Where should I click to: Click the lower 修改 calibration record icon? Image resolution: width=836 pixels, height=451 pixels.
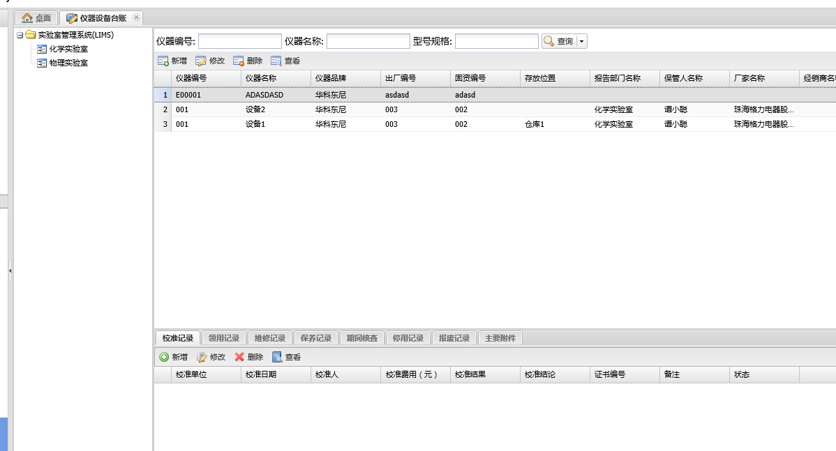[x=202, y=357]
